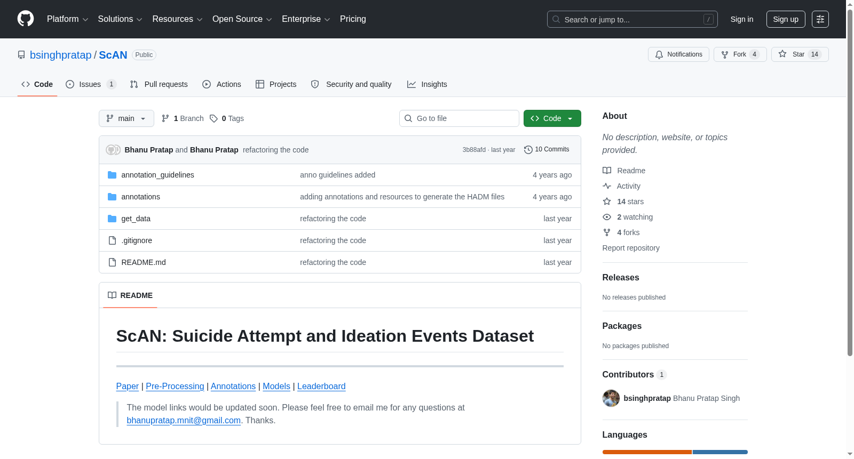Open the Pre-Processing link in README

(x=175, y=386)
